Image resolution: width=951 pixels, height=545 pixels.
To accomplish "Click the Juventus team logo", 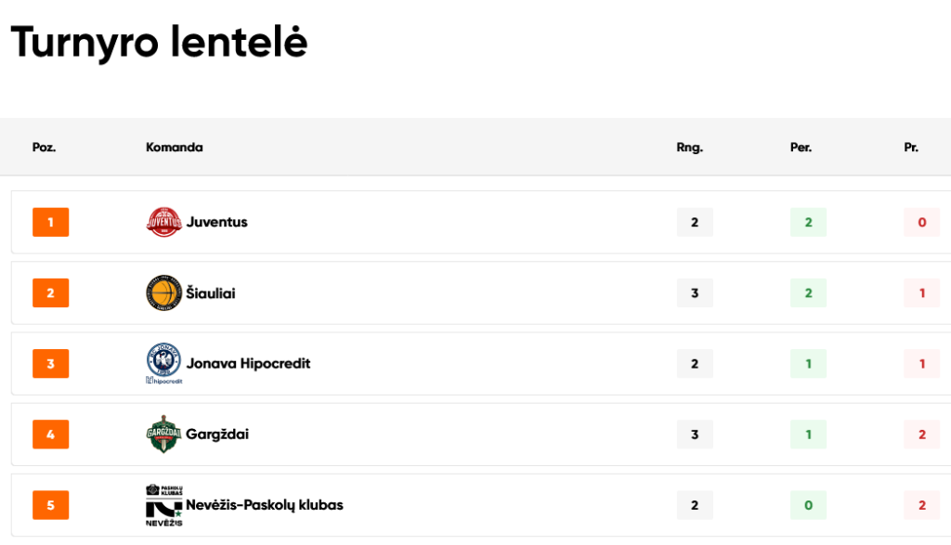I will pyautogui.click(x=163, y=222).
